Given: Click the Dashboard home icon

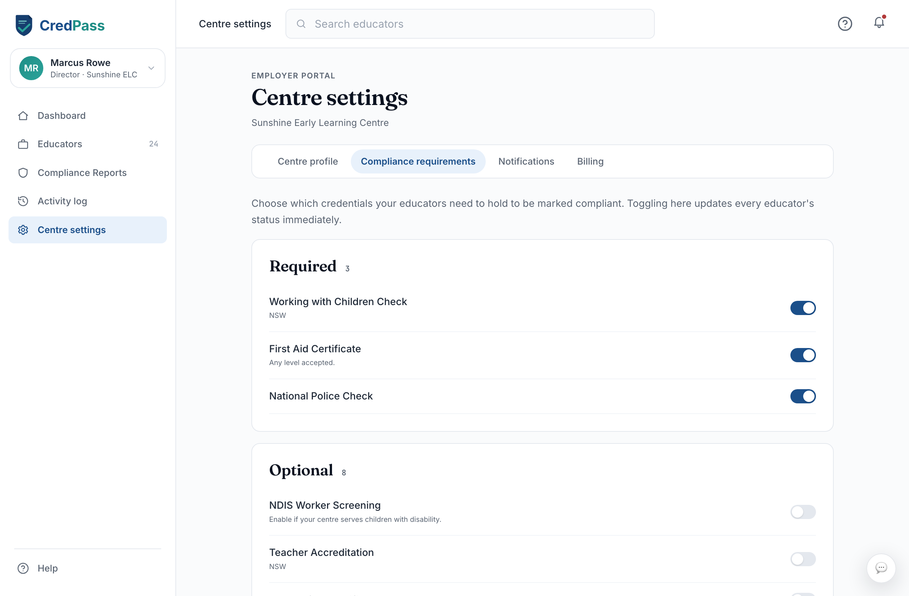Looking at the screenshot, I should [23, 116].
